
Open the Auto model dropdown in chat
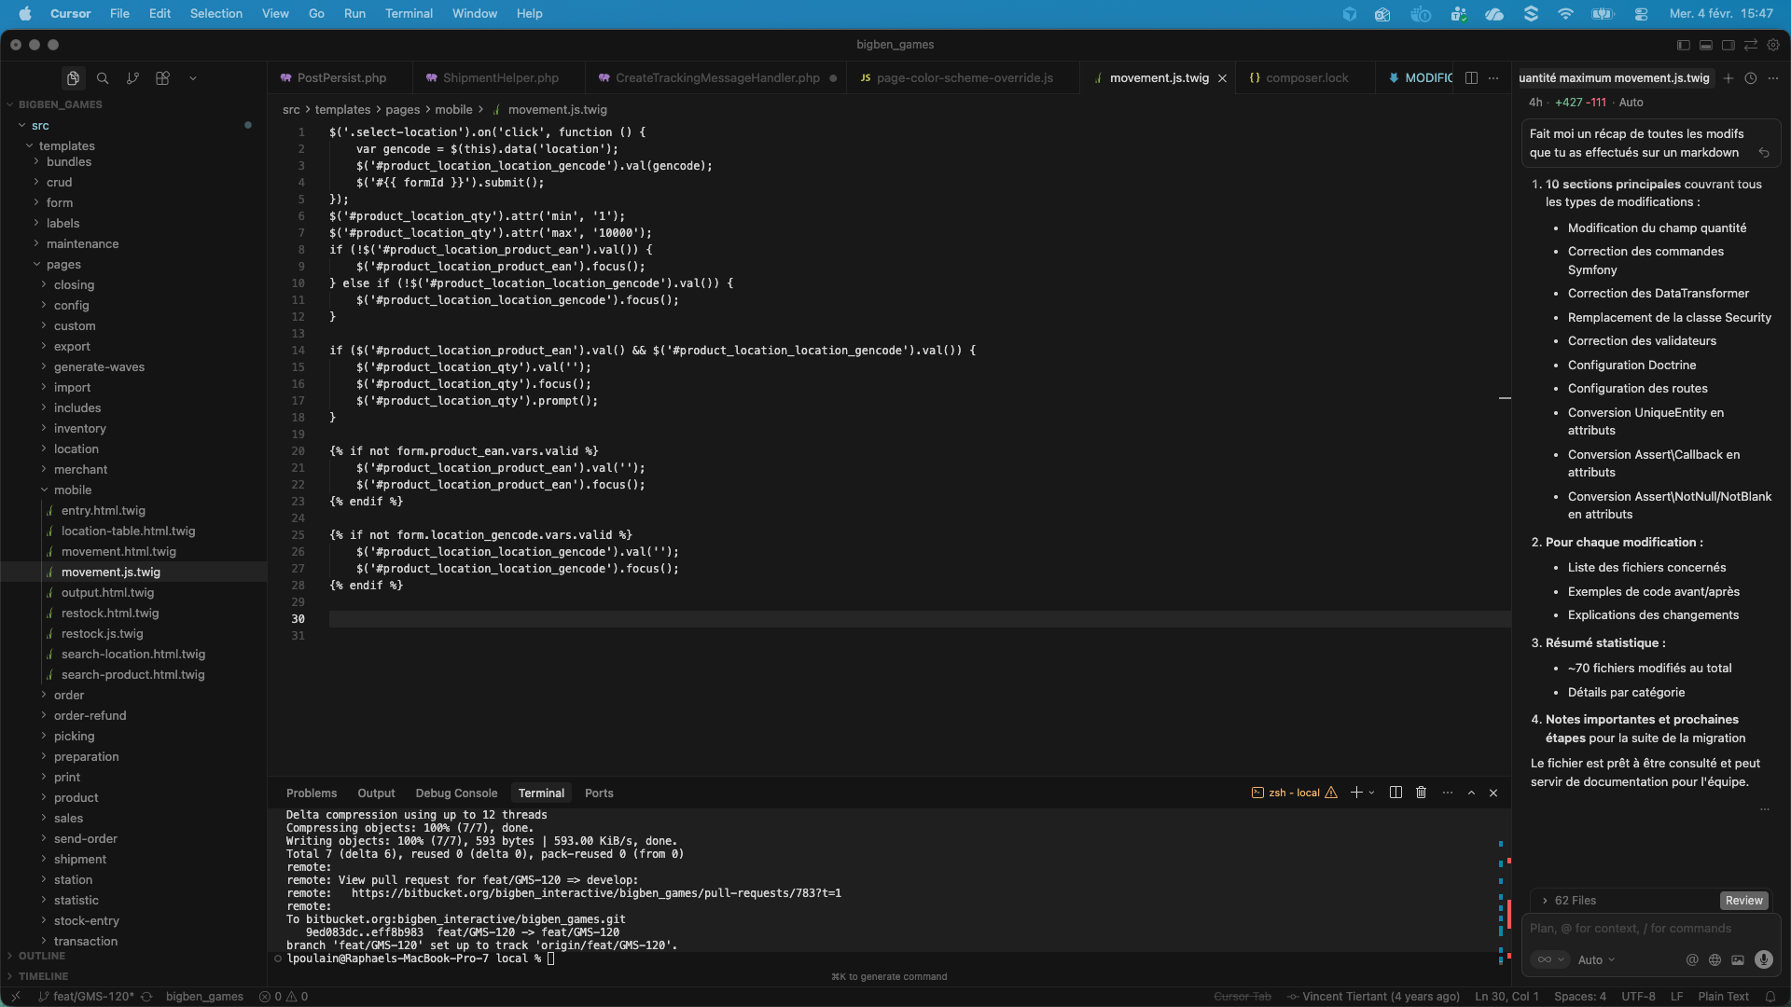pyautogui.click(x=1595, y=959)
